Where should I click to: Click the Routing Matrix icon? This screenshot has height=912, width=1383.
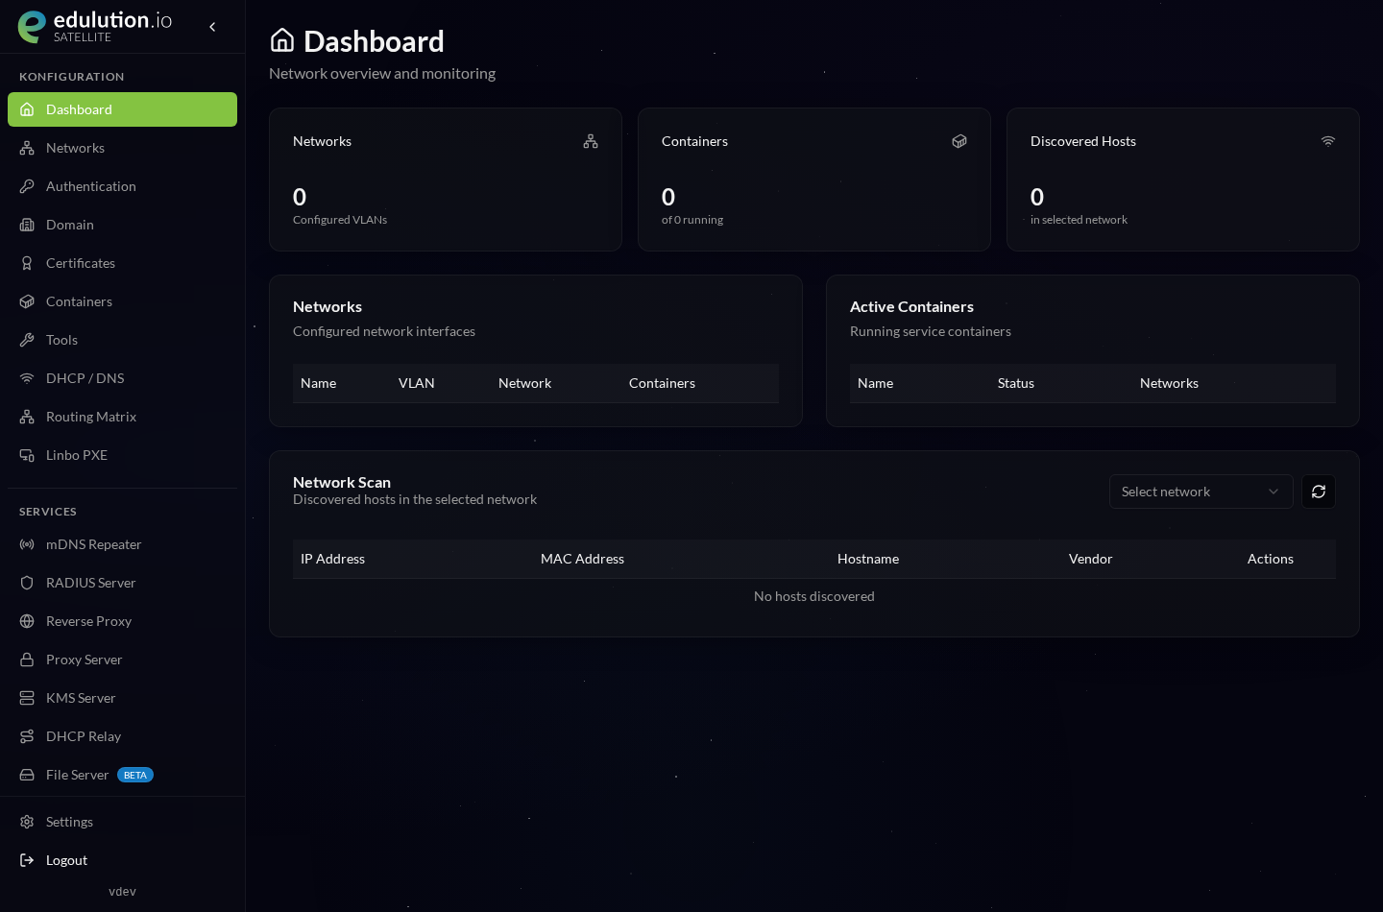27,417
